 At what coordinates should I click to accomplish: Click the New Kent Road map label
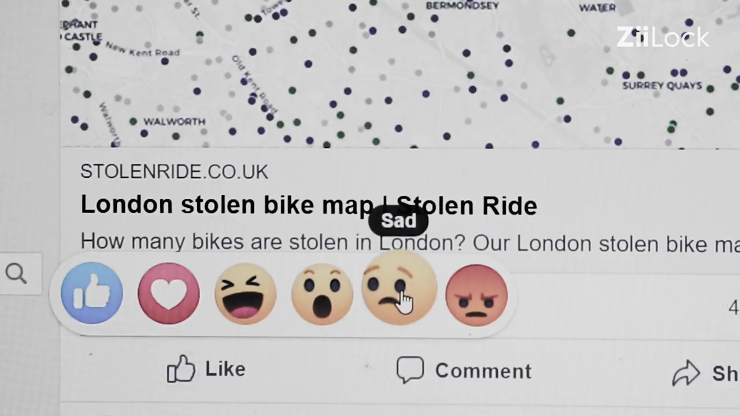[x=142, y=50]
